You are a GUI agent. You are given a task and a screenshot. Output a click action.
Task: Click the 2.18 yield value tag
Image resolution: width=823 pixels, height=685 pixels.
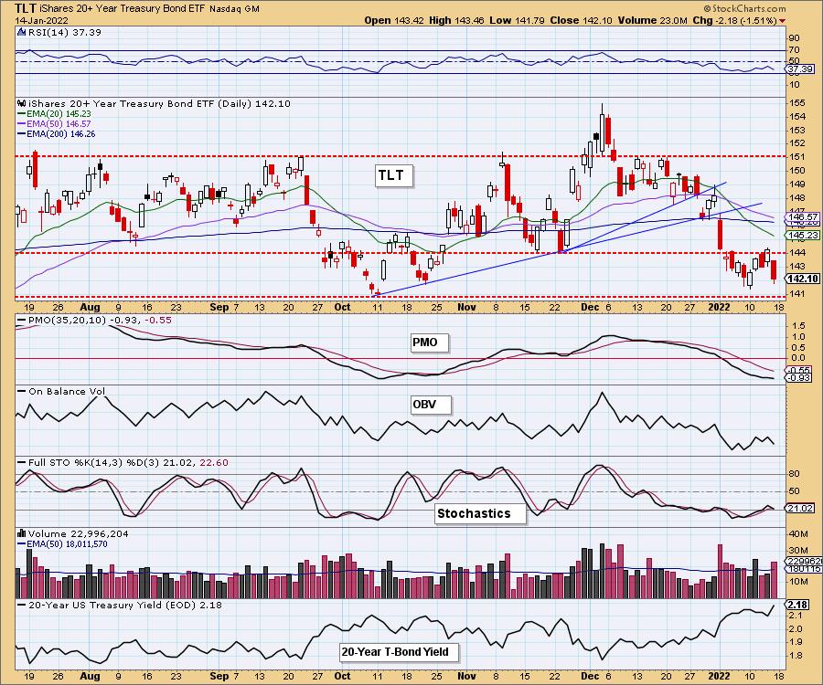(x=796, y=605)
